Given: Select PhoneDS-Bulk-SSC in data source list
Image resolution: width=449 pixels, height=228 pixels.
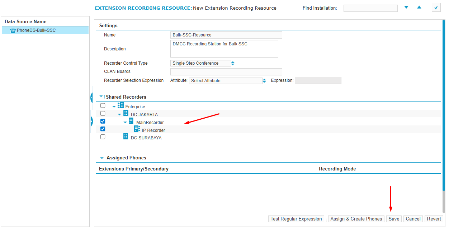Looking at the screenshot, I should (36, 31).
